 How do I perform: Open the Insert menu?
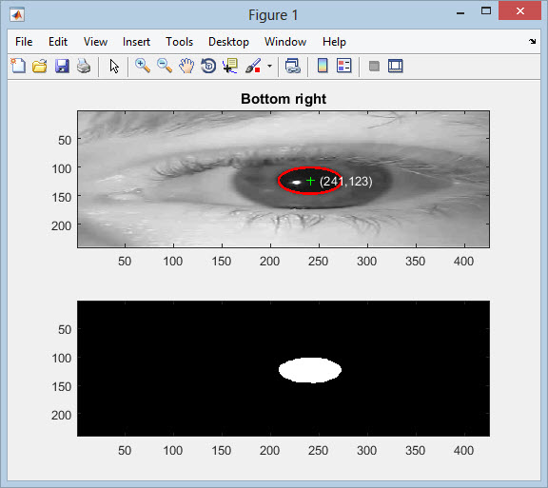point(136,42)
